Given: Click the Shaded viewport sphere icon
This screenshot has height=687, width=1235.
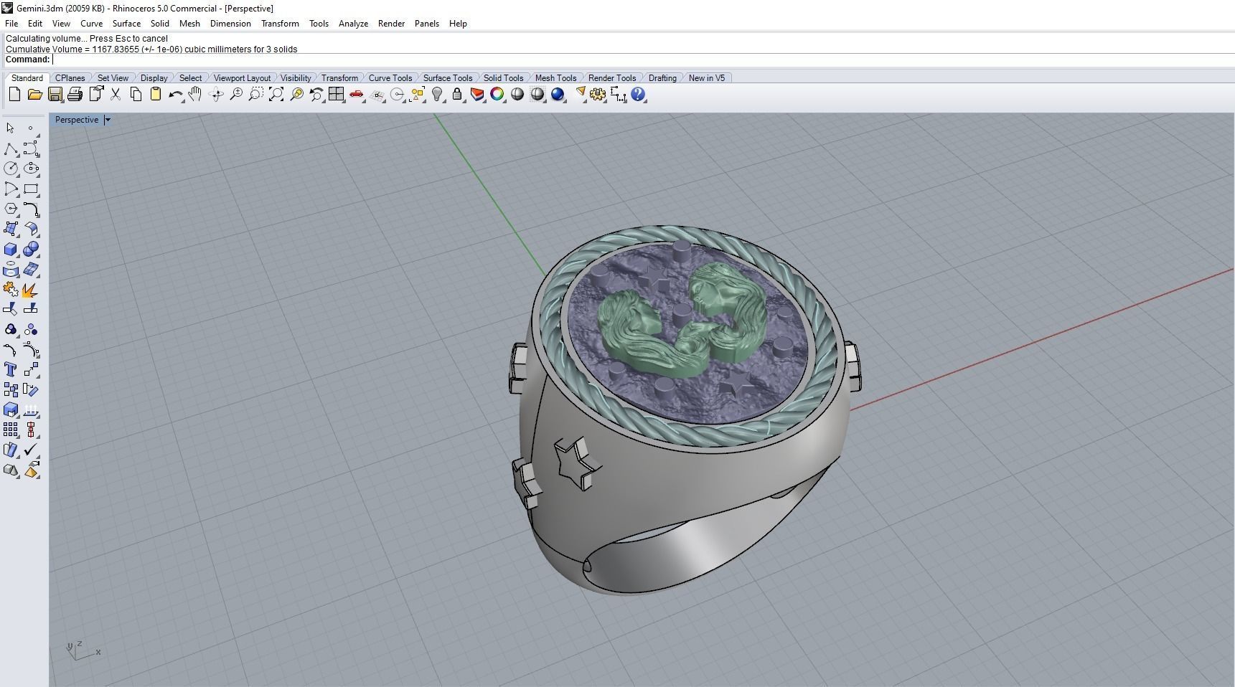Looking at the screenshot, I should pos(517,94).
